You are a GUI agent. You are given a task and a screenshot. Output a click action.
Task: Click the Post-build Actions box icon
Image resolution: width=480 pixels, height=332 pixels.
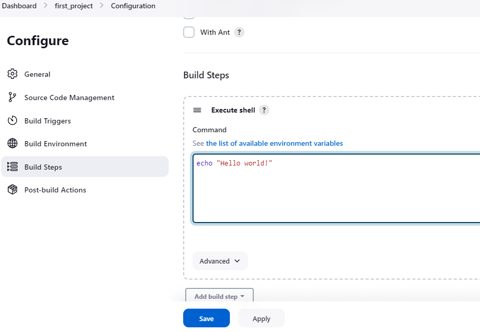click(12, 190)
